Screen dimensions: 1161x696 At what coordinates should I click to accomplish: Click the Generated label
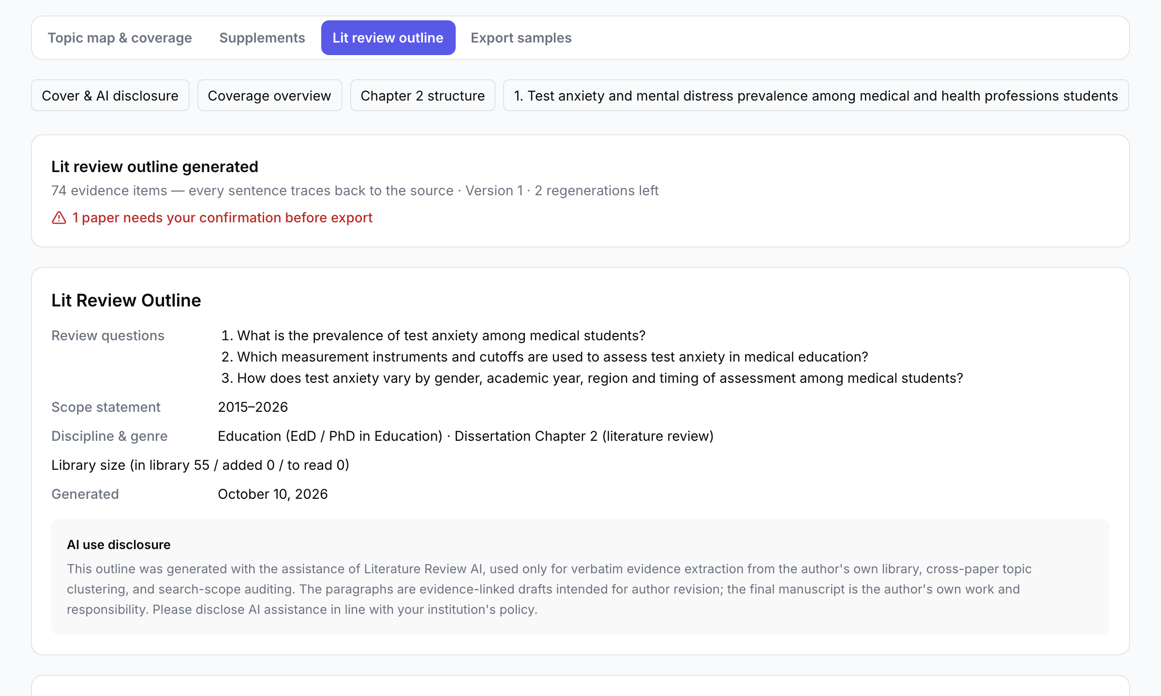[x=85, y=494]
